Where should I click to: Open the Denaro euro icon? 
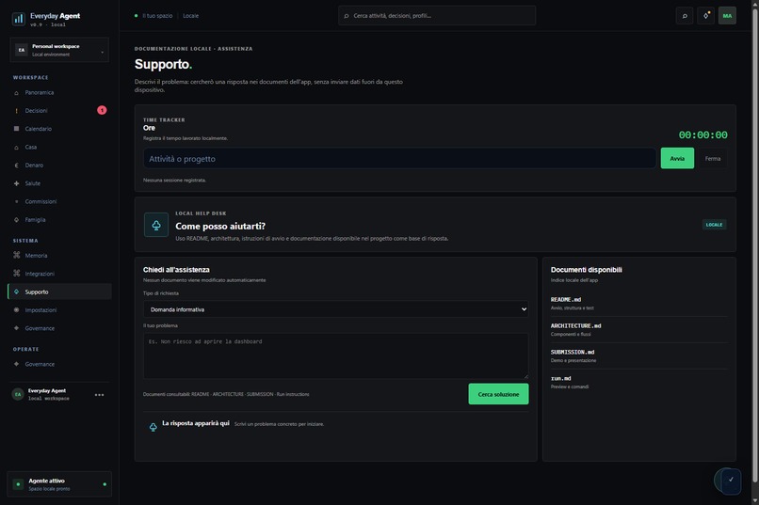pyautogui.click(x=16, y=166)
